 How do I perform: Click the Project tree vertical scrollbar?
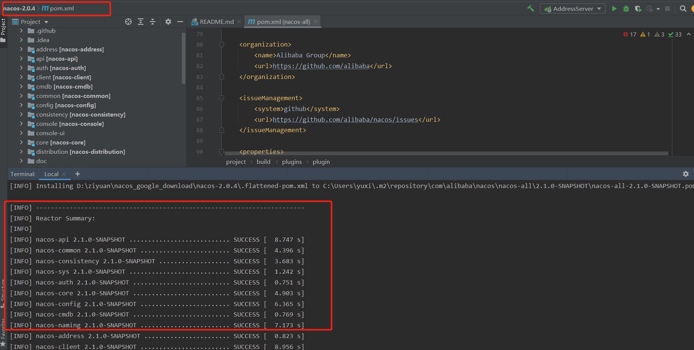pyautogui.click(x=184, y=58)
